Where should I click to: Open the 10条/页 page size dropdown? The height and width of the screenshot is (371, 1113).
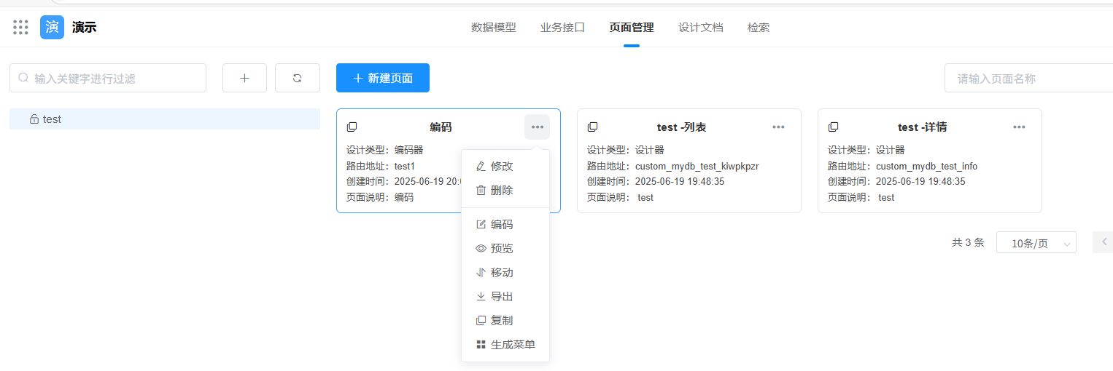click(x=1036, y=243)
